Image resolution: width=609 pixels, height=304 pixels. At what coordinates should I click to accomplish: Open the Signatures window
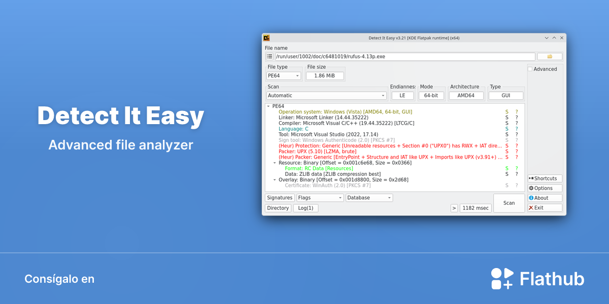point(280,198)
